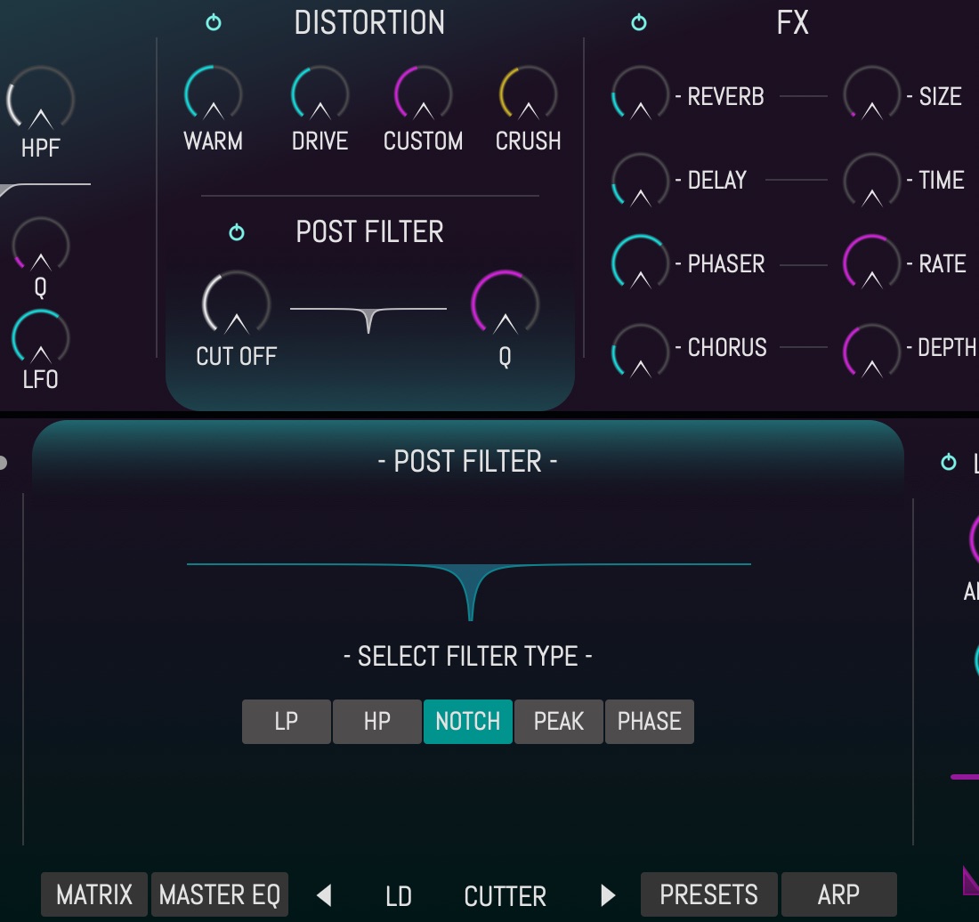Select the PEAK filter type
Screen dimensions: 979x922
558,721
